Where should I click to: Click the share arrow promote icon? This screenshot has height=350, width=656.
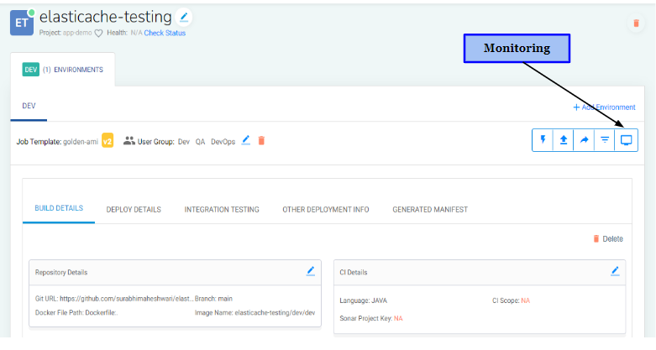coord(584,139)
